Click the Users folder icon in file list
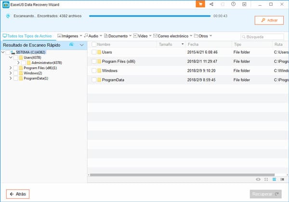 [x=99, y=52]
